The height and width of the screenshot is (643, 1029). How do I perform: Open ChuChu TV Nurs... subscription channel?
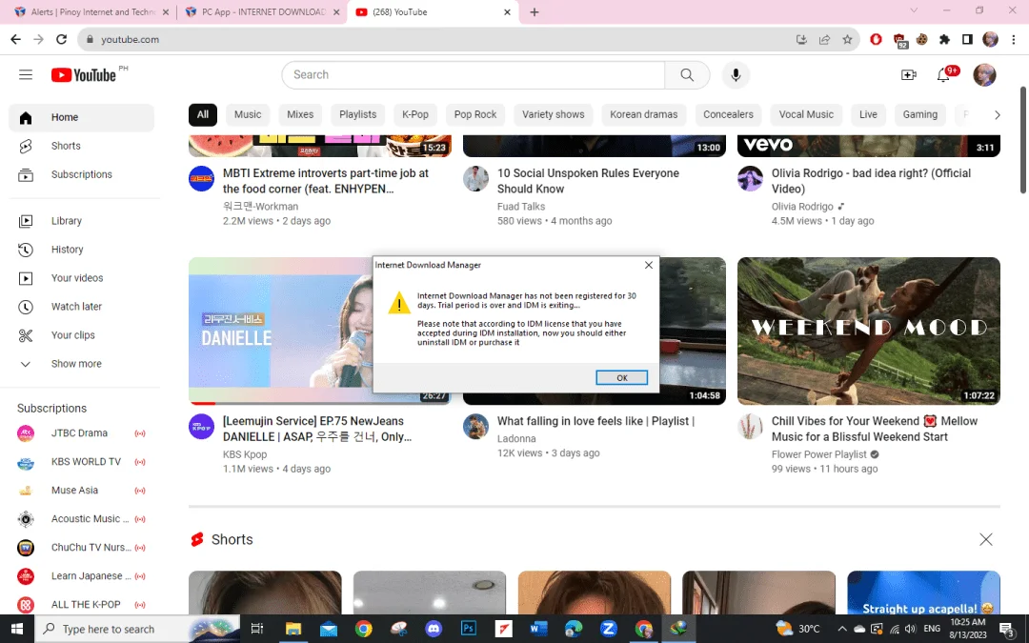(x=81, y=548)
